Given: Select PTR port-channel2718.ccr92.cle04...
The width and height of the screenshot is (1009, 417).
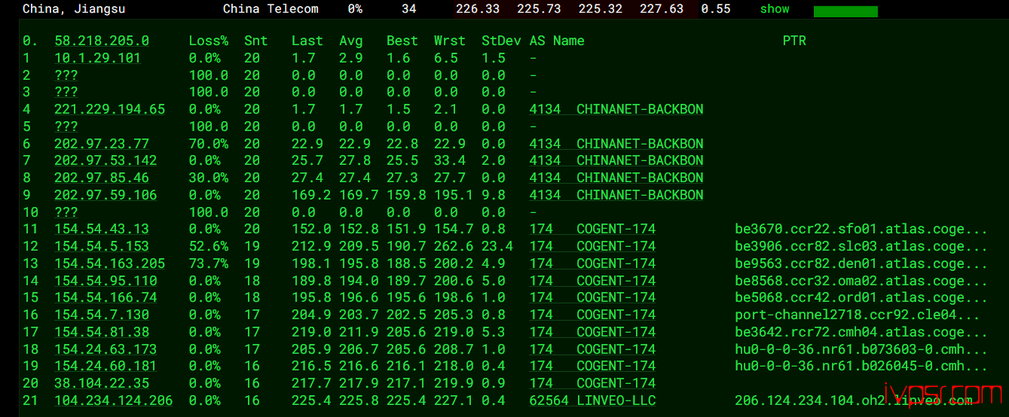Looking at the screenshot, I should click(858, 315).
